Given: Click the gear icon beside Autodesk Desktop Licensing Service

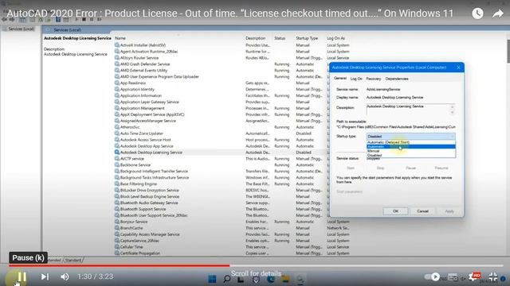Looking at the screenshot, I should (x=117, y=152).
